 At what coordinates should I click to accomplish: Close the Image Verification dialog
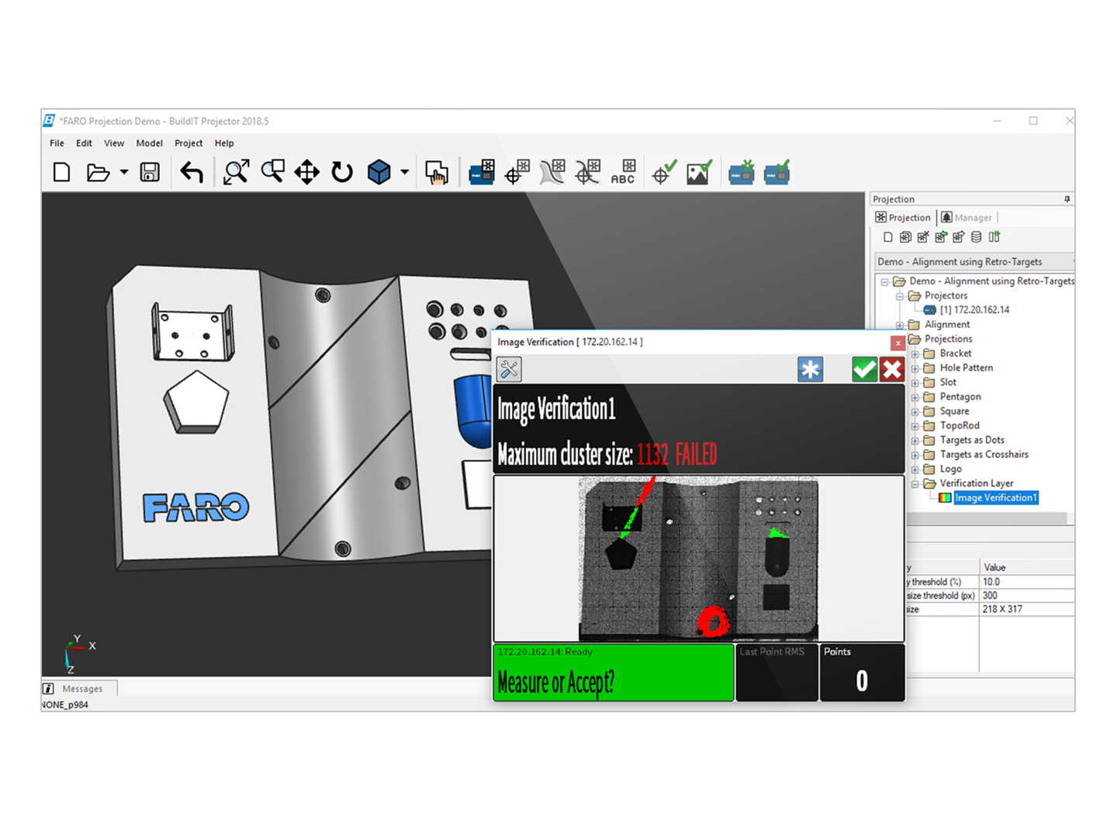[x=897, y=343]
